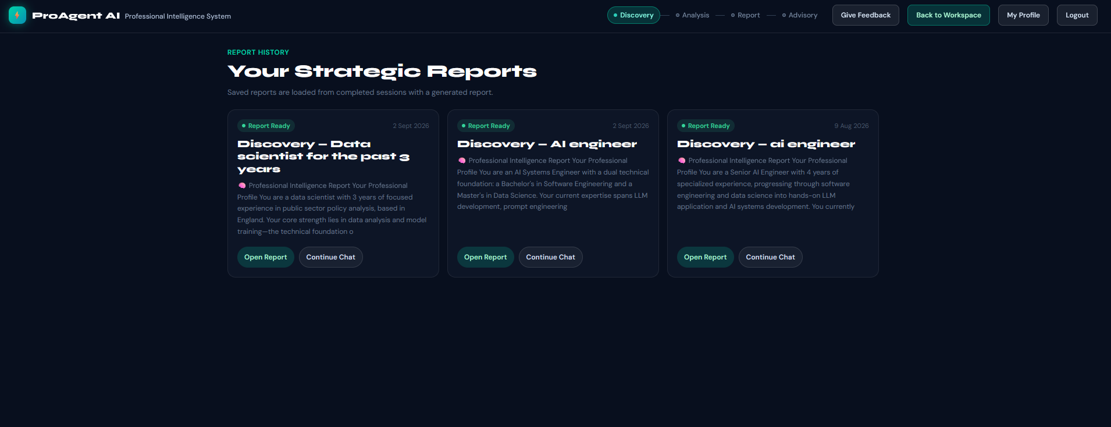Click summary text mentioning Master's in Data Science
Viewport: 1111px width, 427px height.
553,184
